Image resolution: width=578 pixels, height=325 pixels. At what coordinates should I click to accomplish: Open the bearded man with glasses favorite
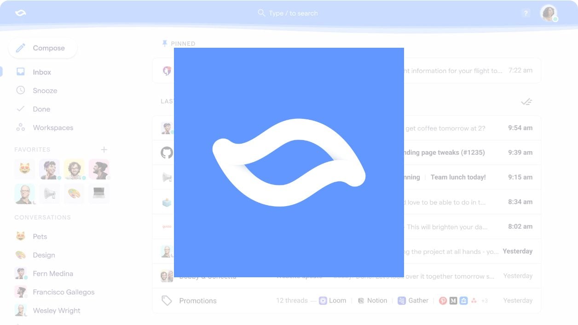[x=74, y=169]
